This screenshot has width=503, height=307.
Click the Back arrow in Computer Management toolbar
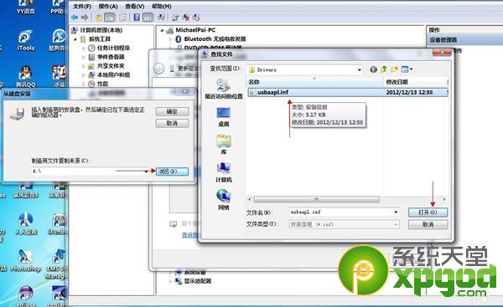tap(75, 18)
